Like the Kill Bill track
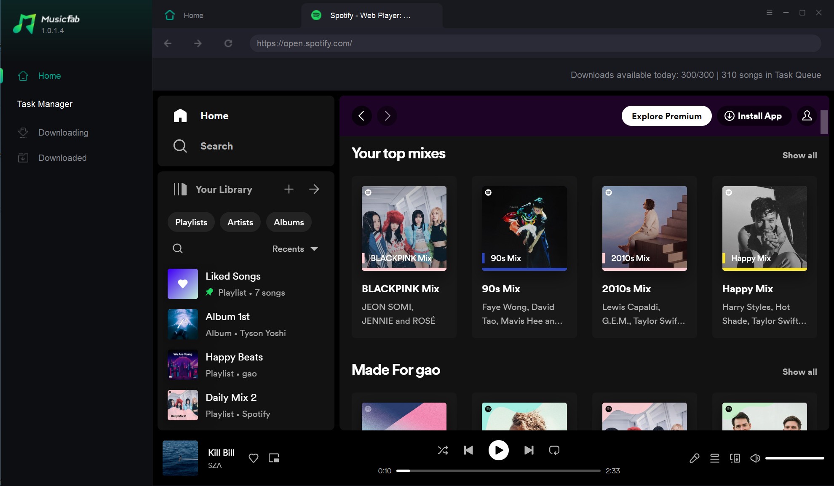Screen dimensions: 834x486 (x=253, y=458)
